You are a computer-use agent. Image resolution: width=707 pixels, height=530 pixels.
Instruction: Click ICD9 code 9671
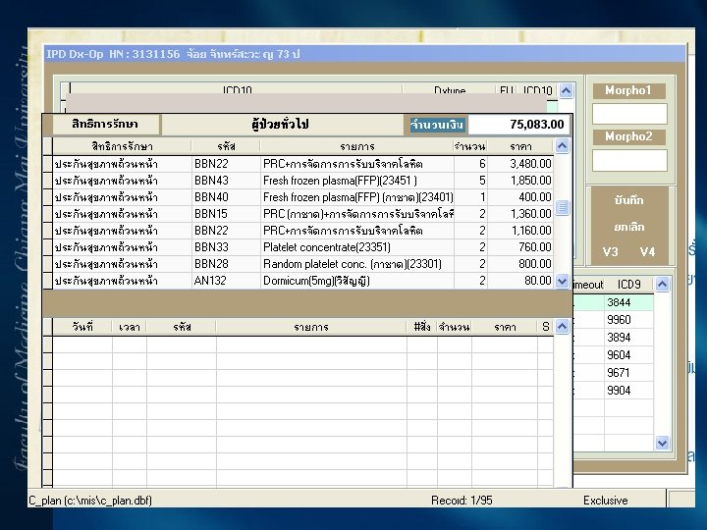click(x=629, y=373)
